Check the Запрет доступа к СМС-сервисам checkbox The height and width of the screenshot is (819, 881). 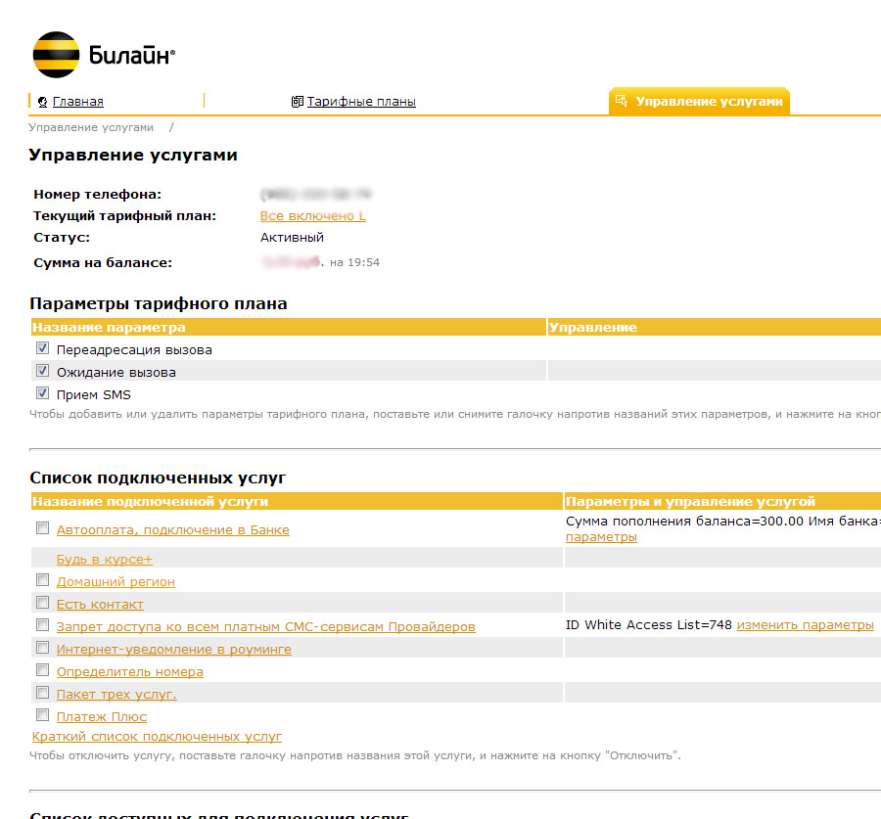point(43,624)
